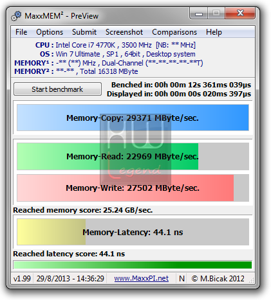Click the Displayed in time text
Image resolution: width=271 pixels, height=300 pixels.
(179, 94)
